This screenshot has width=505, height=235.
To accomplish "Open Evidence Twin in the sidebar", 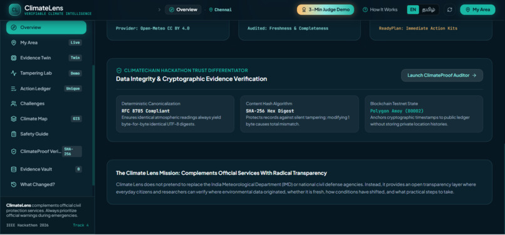I will [46, 58].
